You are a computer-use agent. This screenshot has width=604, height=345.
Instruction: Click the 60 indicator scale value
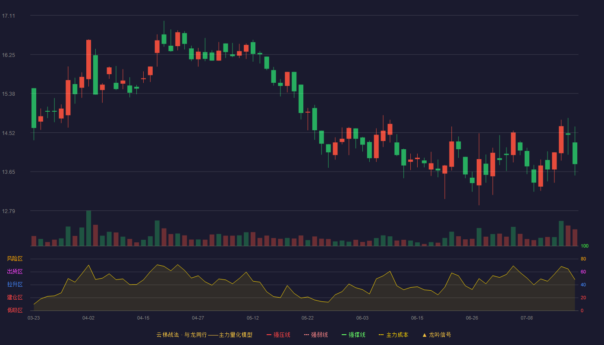click(x=583, y=272)
